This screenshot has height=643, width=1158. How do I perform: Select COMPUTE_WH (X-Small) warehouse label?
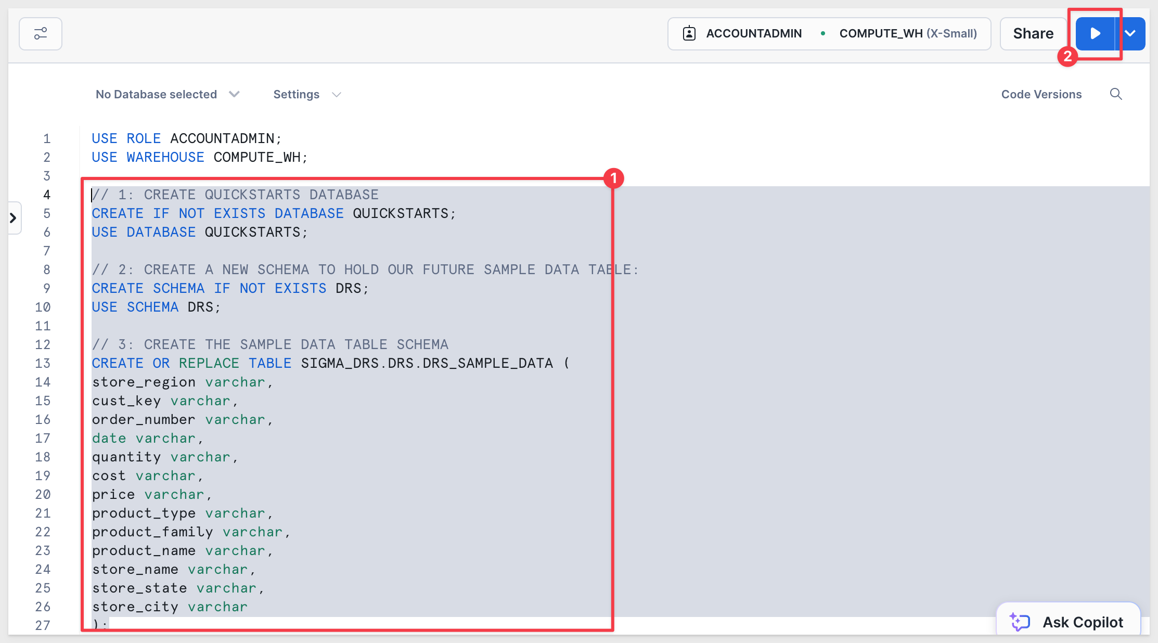(908, 34)
